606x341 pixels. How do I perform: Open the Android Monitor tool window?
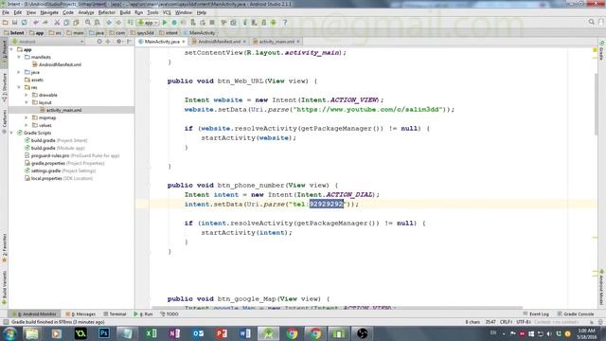click(x=34, y=314)
